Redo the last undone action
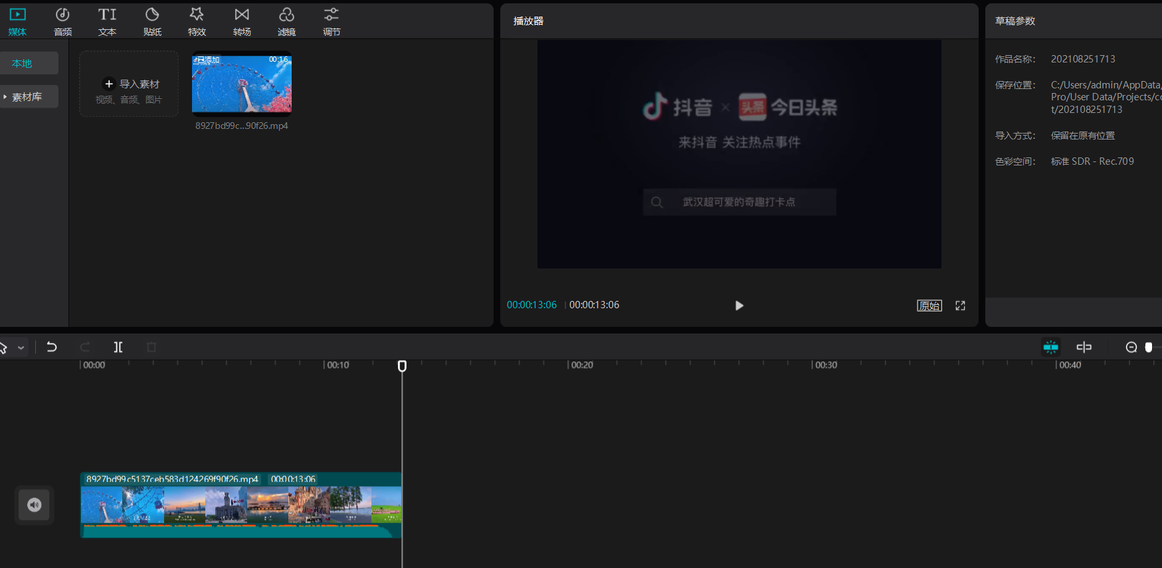This screenshot has width=1162, height=568. 85,347
